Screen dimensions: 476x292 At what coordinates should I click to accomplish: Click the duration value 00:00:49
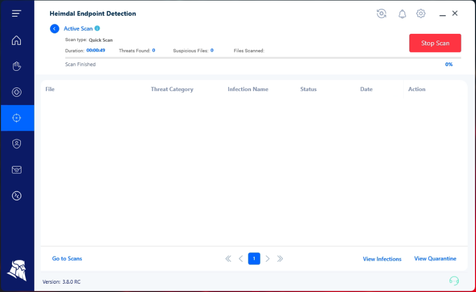[96, 50]
